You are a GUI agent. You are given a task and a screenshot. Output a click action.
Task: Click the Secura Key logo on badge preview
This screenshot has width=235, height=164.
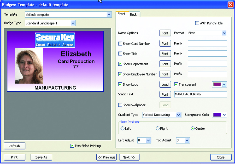click(x=55, y=40)
